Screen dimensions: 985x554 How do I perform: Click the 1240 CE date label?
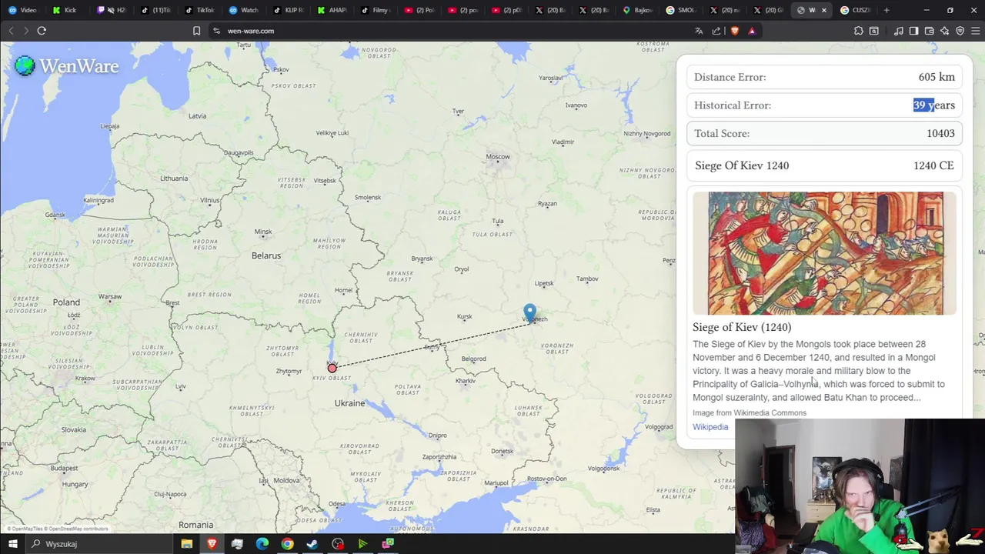(933, 165)
